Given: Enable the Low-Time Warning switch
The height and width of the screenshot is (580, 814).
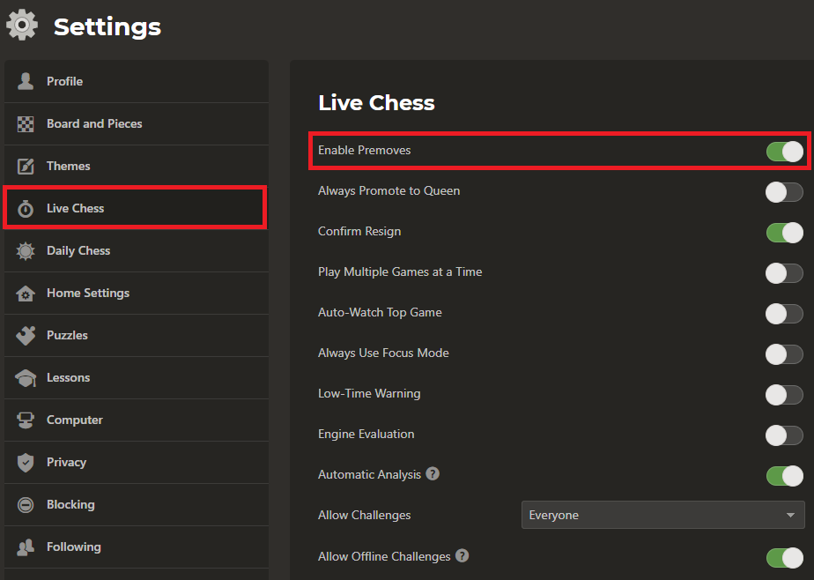Looking at the screenshot, I should [x=784, y=394].
